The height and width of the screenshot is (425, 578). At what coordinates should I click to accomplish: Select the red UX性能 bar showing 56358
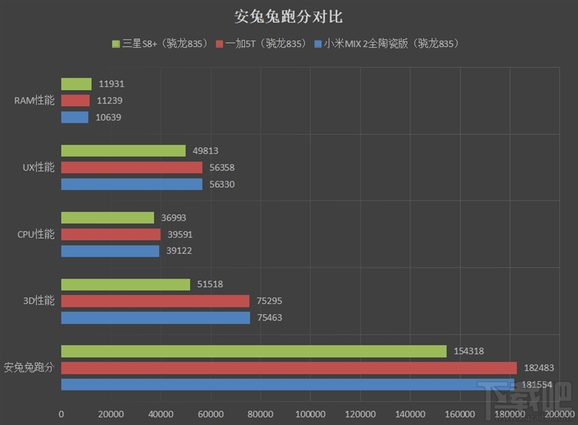coord(130,167)
